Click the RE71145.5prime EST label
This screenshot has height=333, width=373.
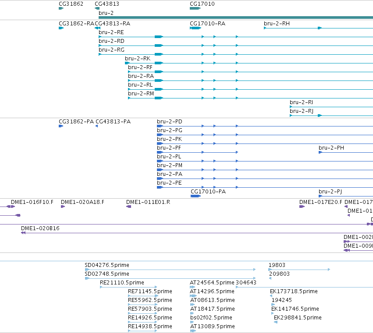150,291
